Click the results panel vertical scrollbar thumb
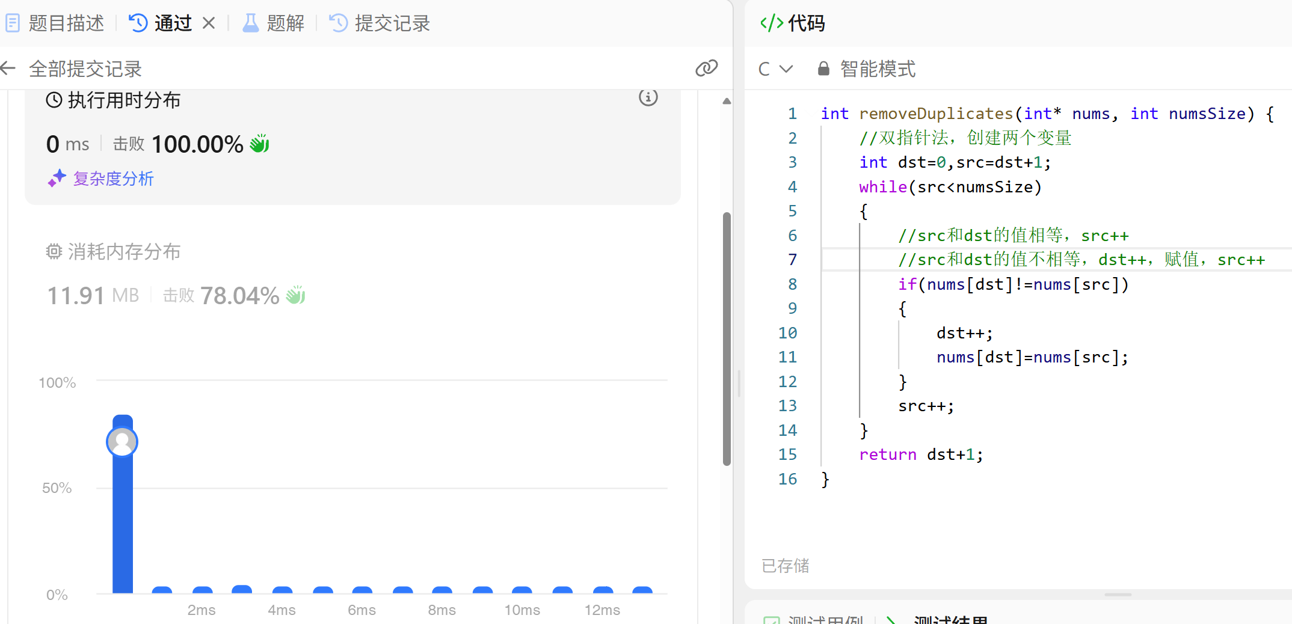Viewport: 1292px width, 624px height. pos(727,338)
